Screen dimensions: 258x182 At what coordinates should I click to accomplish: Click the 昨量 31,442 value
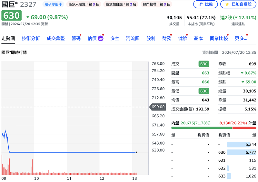click(250, 100)
